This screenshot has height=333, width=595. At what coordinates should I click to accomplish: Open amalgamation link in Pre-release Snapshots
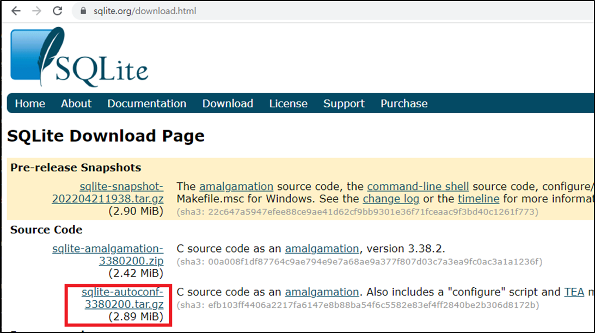click(236, 187)
